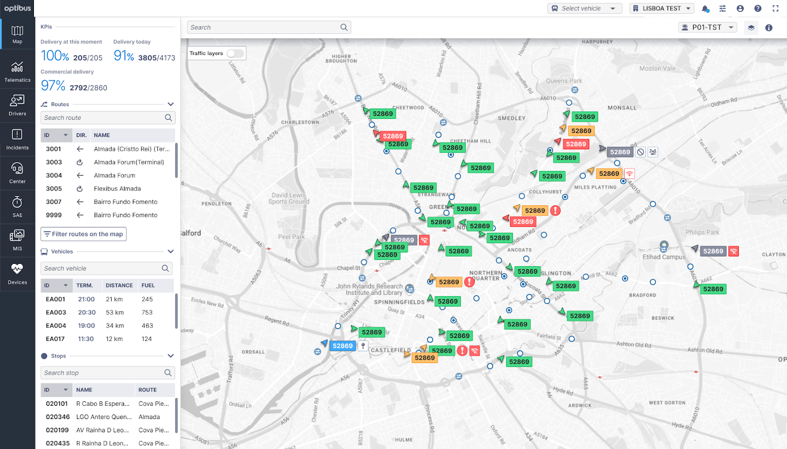Viewport: 787px width, 449px height.
Task: Switch to the SAE section
Action: (x=17, y=206)
